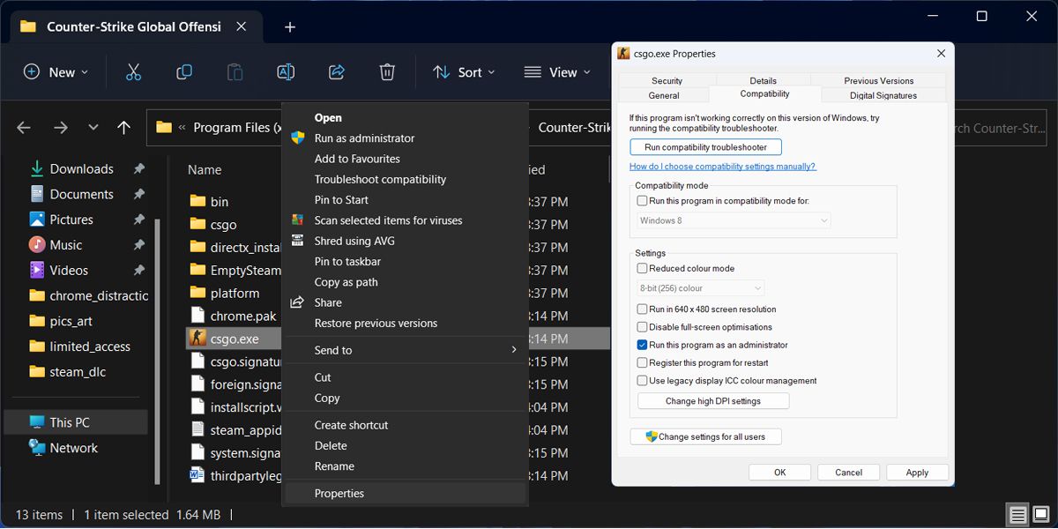Image resolution: width=1058 pixels, height=529 pixels.
Task: Open Documents in the sidebar
Action: pos(81,194)
